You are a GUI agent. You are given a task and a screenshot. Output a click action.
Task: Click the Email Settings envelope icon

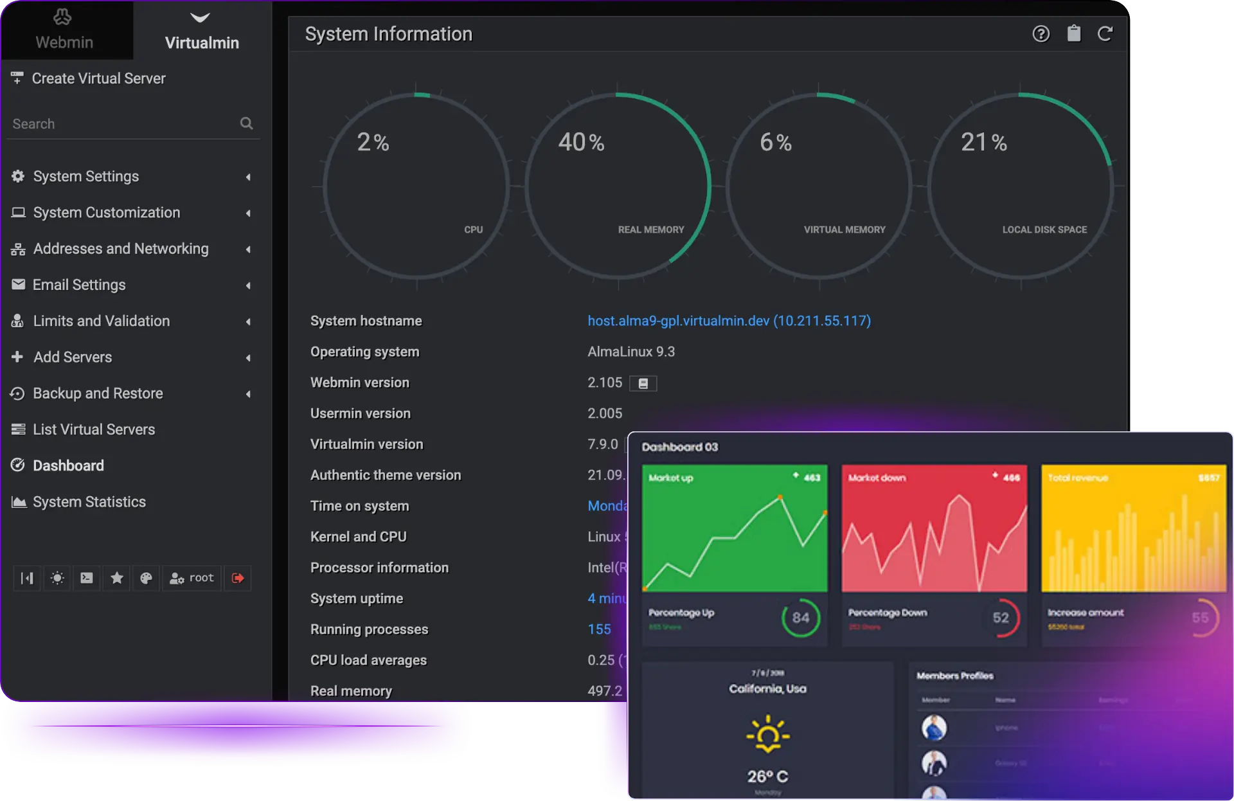[18, 284]
